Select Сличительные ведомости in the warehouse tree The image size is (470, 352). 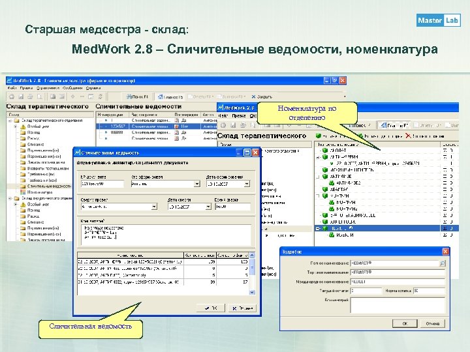pyautogui.click(x=49, y=186)
